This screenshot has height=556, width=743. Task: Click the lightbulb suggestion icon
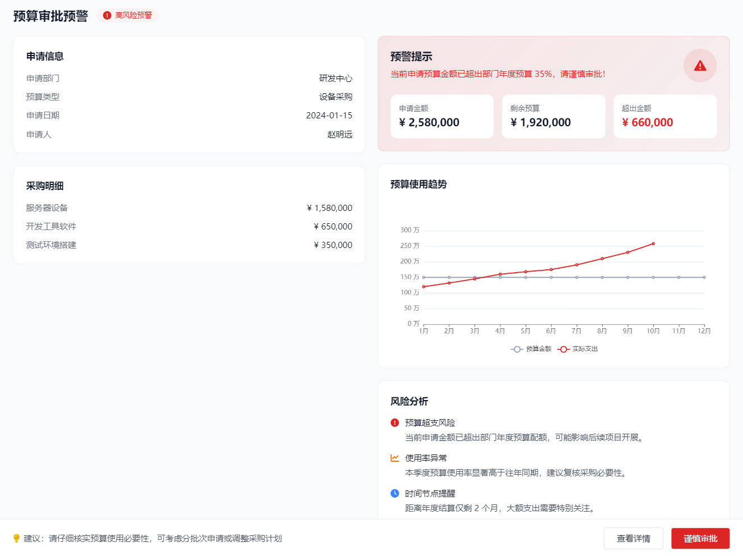click(x=16, y=539)
